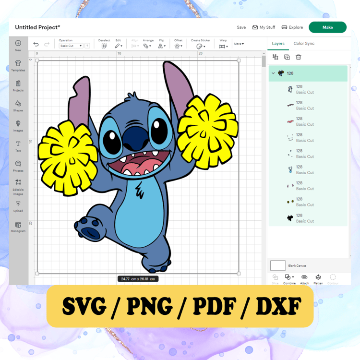Click the Slice tool icon

click(275, 277)
